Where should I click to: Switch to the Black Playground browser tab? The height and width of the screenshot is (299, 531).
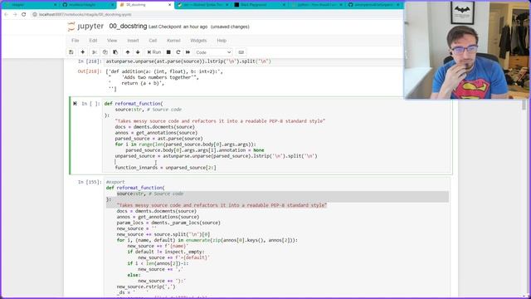click(x=260, y=5)
